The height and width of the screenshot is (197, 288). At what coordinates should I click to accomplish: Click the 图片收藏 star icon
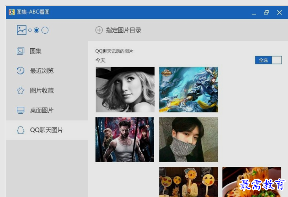(x=20, y=90)
